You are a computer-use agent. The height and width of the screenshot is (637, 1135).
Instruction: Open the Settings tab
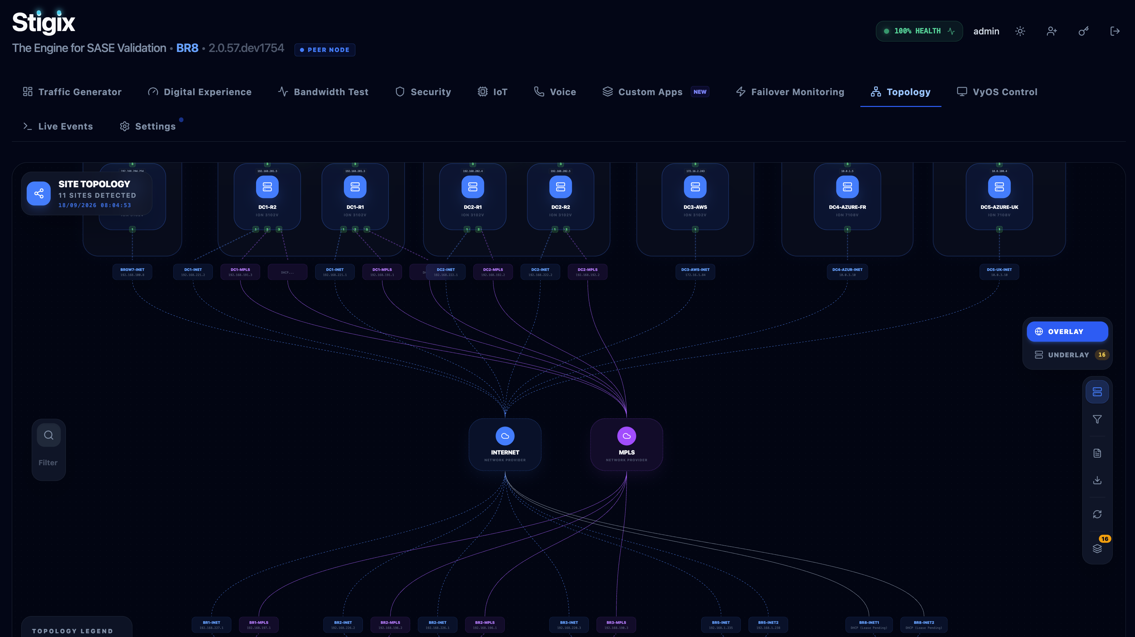(148, 126)
